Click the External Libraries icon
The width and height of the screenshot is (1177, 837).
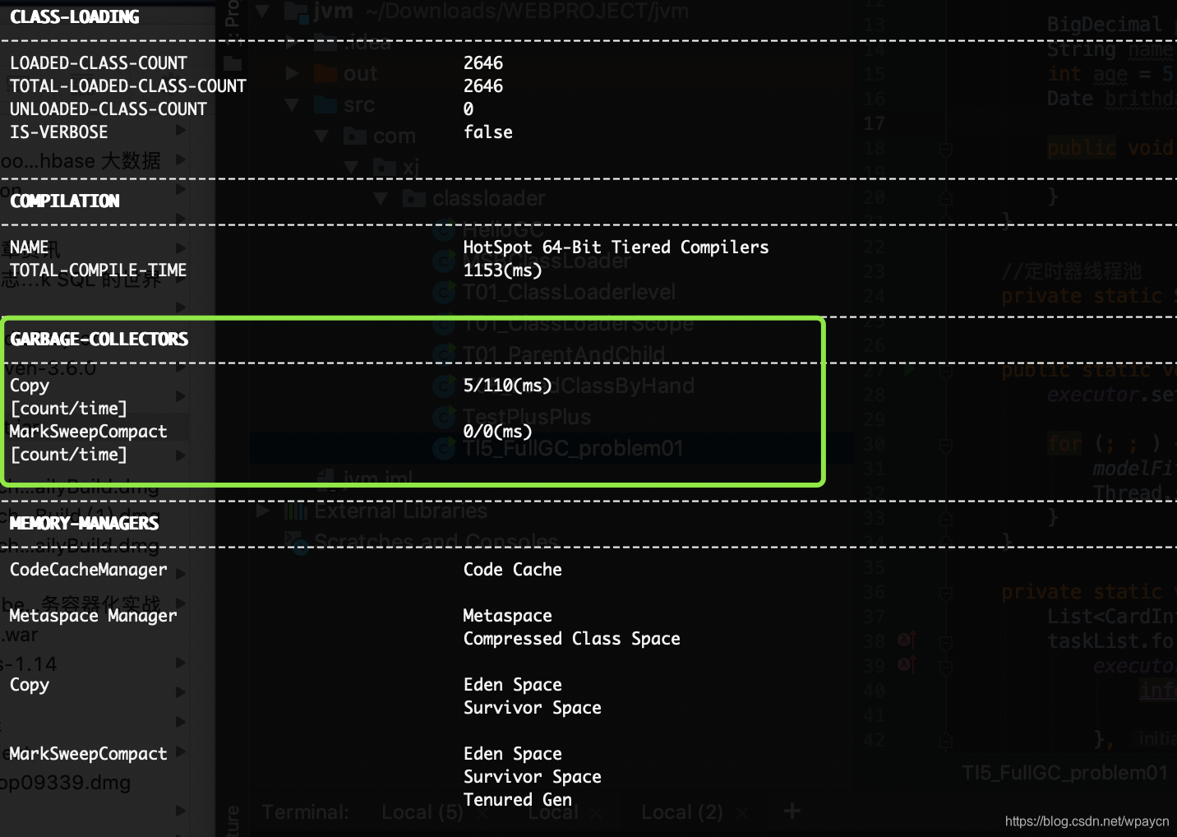(x=295, y=511)
